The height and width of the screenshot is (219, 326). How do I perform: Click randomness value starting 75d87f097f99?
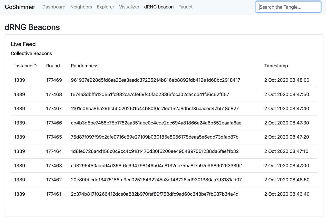pyautogui.click(x=155, y=137)
